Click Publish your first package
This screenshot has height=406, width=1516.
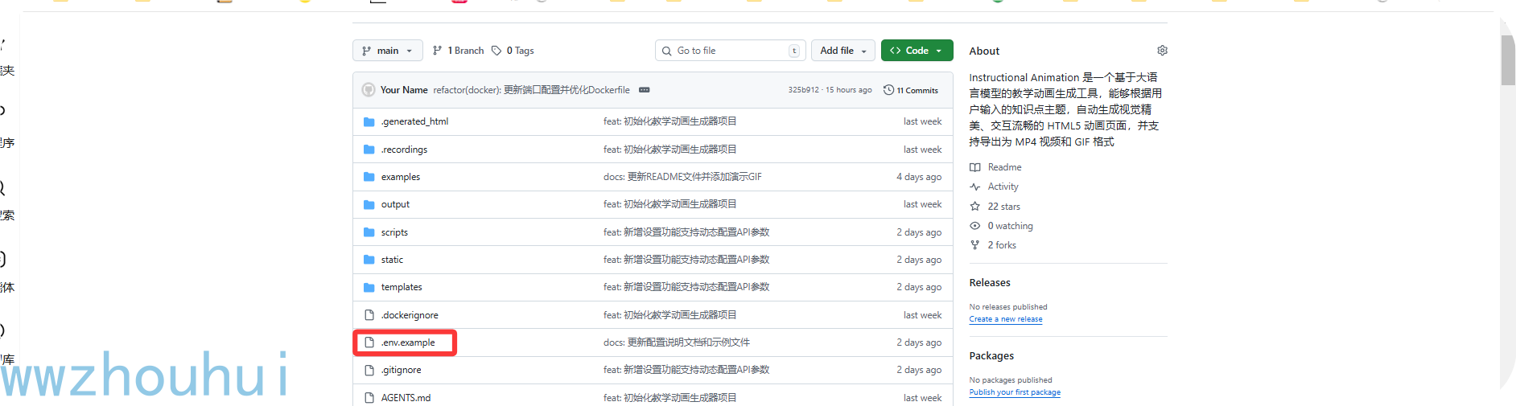tap(1015, 392)
